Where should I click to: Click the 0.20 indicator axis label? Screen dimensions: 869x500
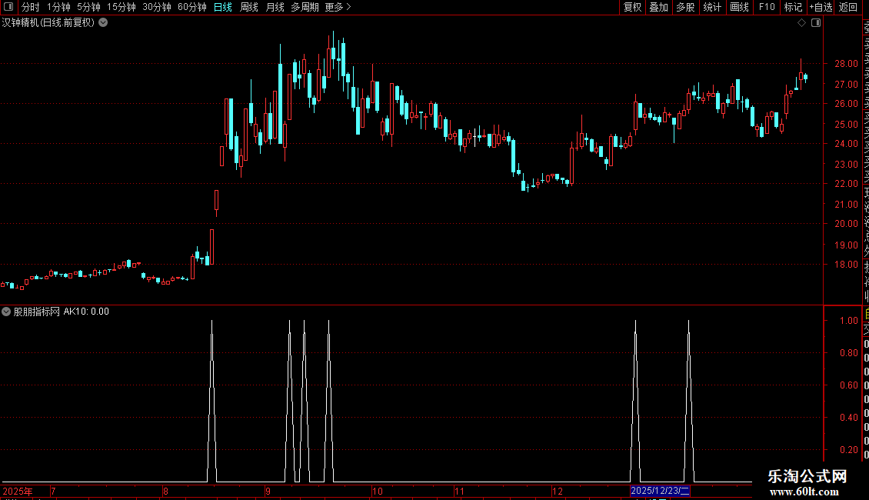pyautogui.click(x=848, y=449)
